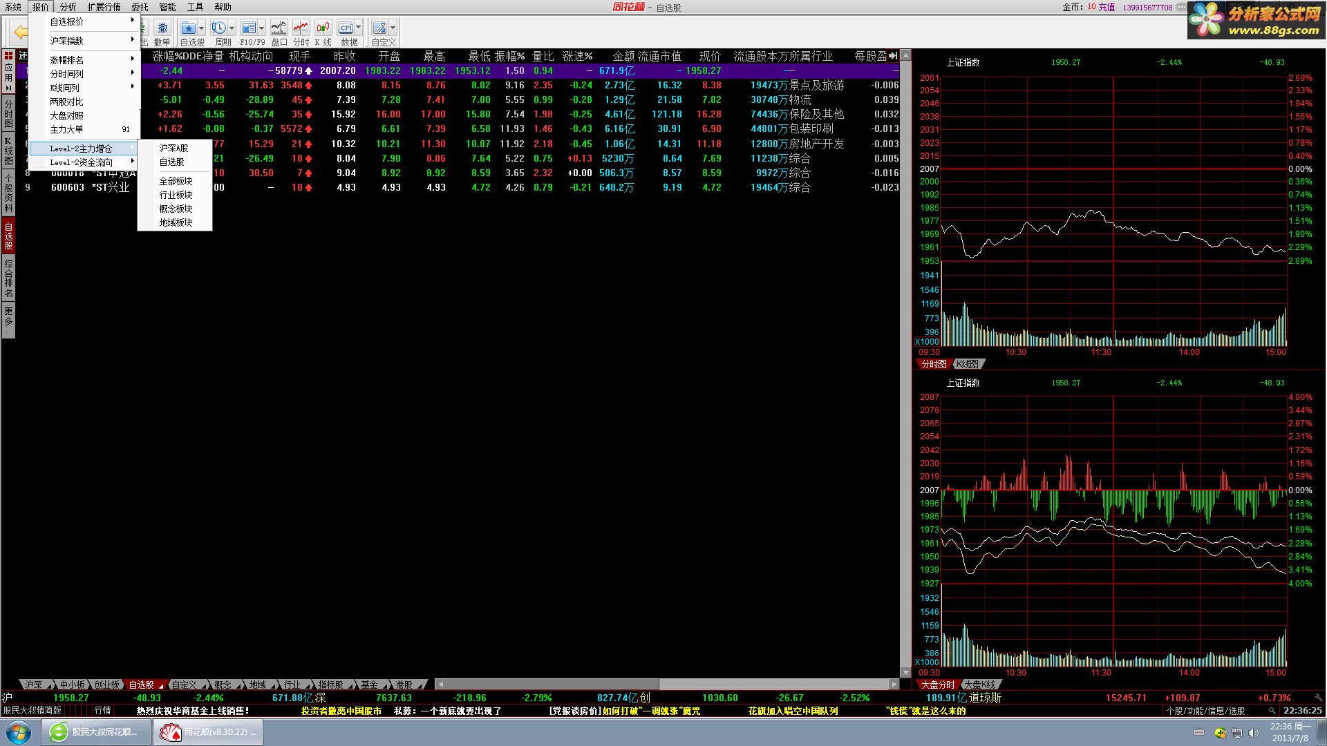Open the 自选股 star folder toolbar icon
This screenshot has width=1327, height=746.
point(188,28)
